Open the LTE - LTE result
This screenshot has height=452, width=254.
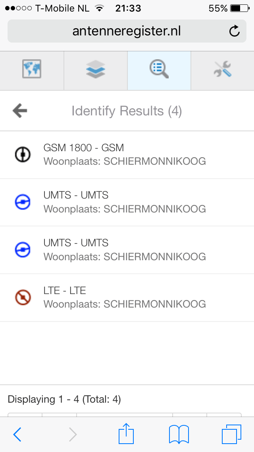coord(125,298)
